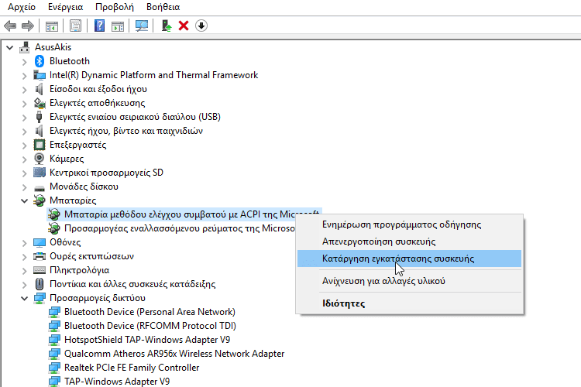Click the Back arrow toolbar icon

pos(10,26)
